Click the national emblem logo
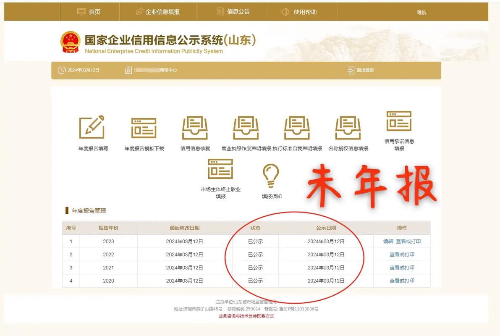 click(x=70, y=42)
